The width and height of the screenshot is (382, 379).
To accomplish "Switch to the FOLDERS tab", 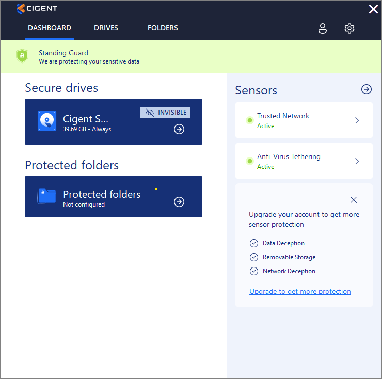I will pyautogui.click(x=163, y=28).
